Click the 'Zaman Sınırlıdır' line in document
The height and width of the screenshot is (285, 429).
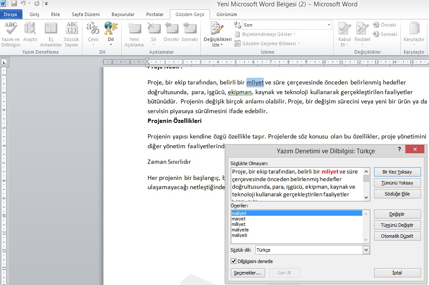click(169, 162)
